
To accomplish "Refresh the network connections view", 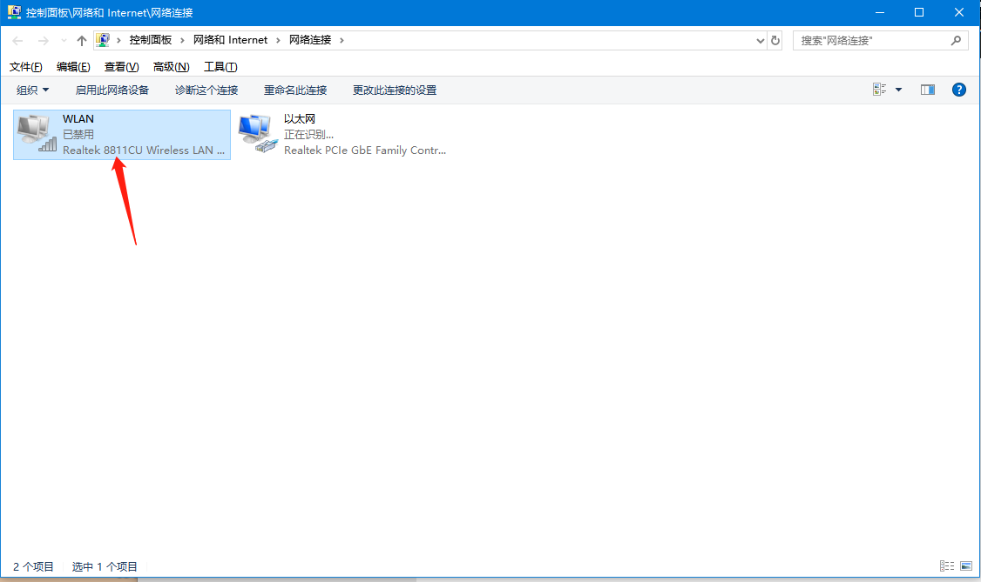I will coord(775,41).
